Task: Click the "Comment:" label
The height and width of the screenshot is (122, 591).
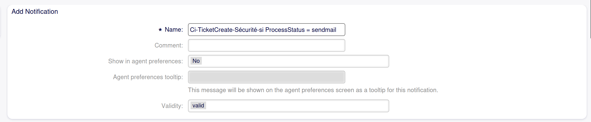Action: 169,45
